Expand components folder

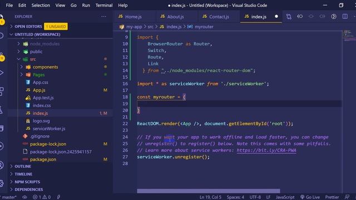pyautogui.click(x=45, y=67)
